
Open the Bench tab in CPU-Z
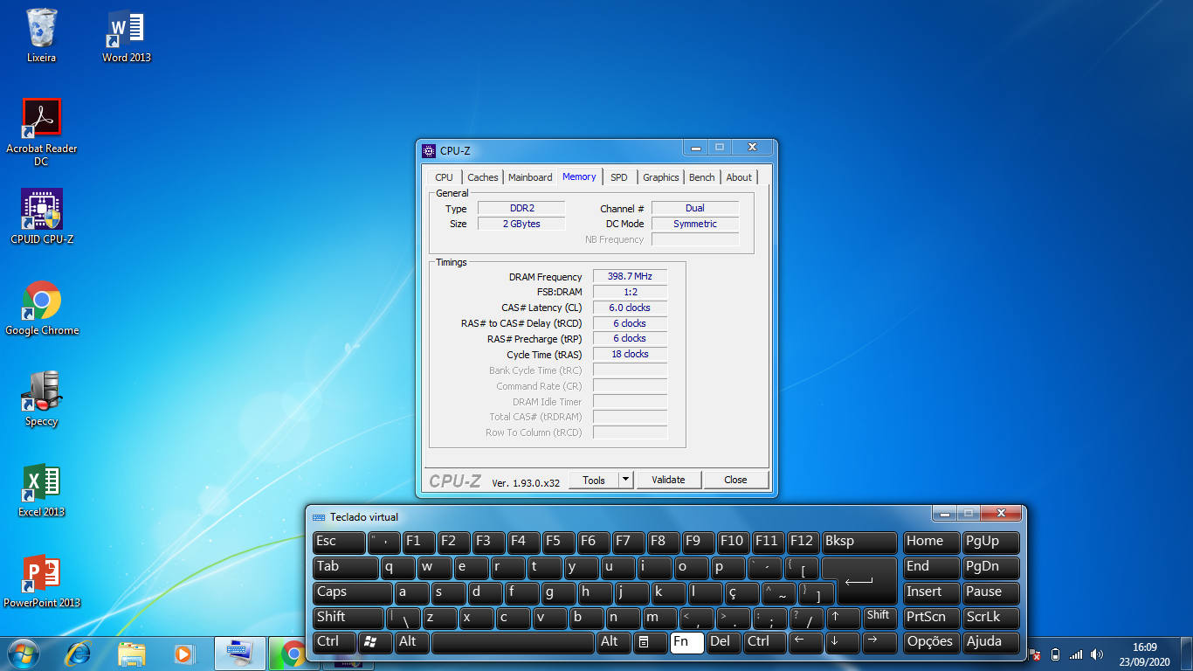click(702, 177)
